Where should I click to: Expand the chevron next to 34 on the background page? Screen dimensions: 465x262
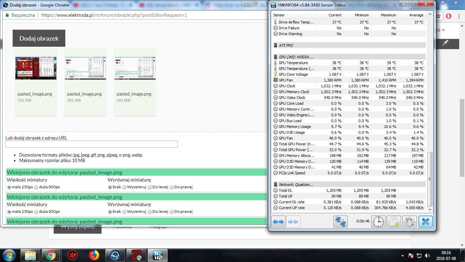[443, 30]
